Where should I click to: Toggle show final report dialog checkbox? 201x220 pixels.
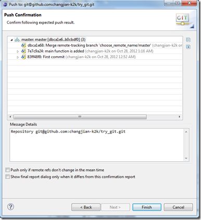(7, 177)
